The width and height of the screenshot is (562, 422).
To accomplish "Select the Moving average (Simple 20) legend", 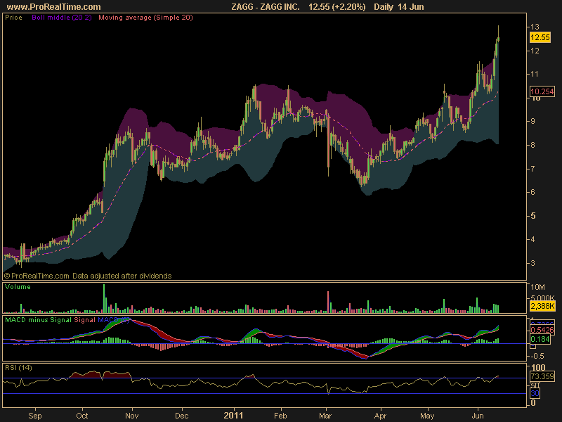I will (145, 17).
